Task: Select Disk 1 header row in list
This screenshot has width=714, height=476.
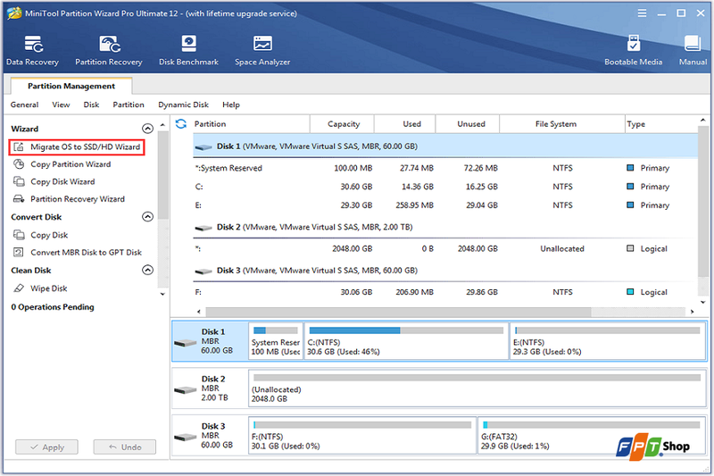Action: click(x=445, y=146)
